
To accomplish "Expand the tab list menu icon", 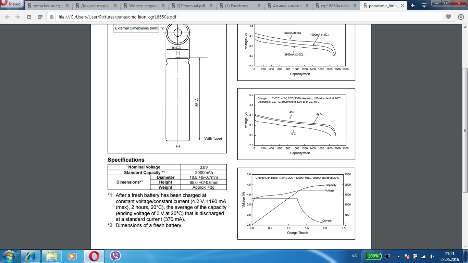I will [424, 5].
